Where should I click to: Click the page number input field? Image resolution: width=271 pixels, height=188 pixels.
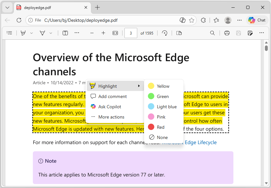pyautogui.click(x=131, y=33)
